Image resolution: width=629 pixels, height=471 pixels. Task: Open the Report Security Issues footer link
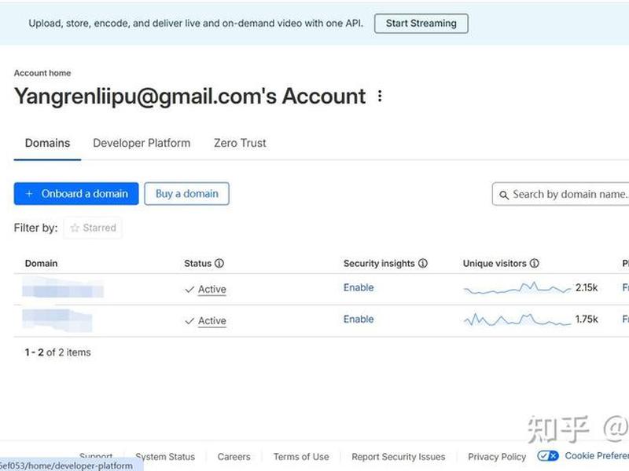pos(399,457)
